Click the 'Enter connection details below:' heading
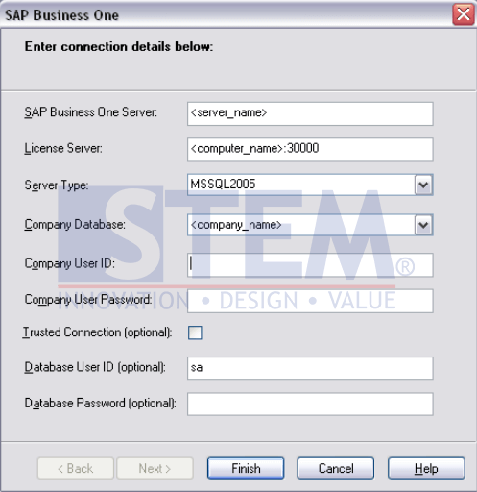 pyautogui.click(x=119, y=46)
